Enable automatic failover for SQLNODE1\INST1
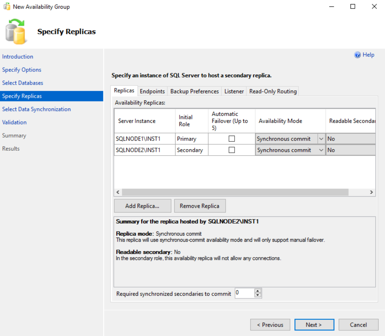This screenshot has width=385, height=336. point(231,139)
